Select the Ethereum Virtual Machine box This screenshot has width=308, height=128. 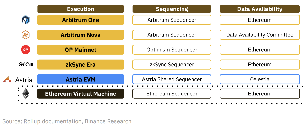(x=81, y=94)
